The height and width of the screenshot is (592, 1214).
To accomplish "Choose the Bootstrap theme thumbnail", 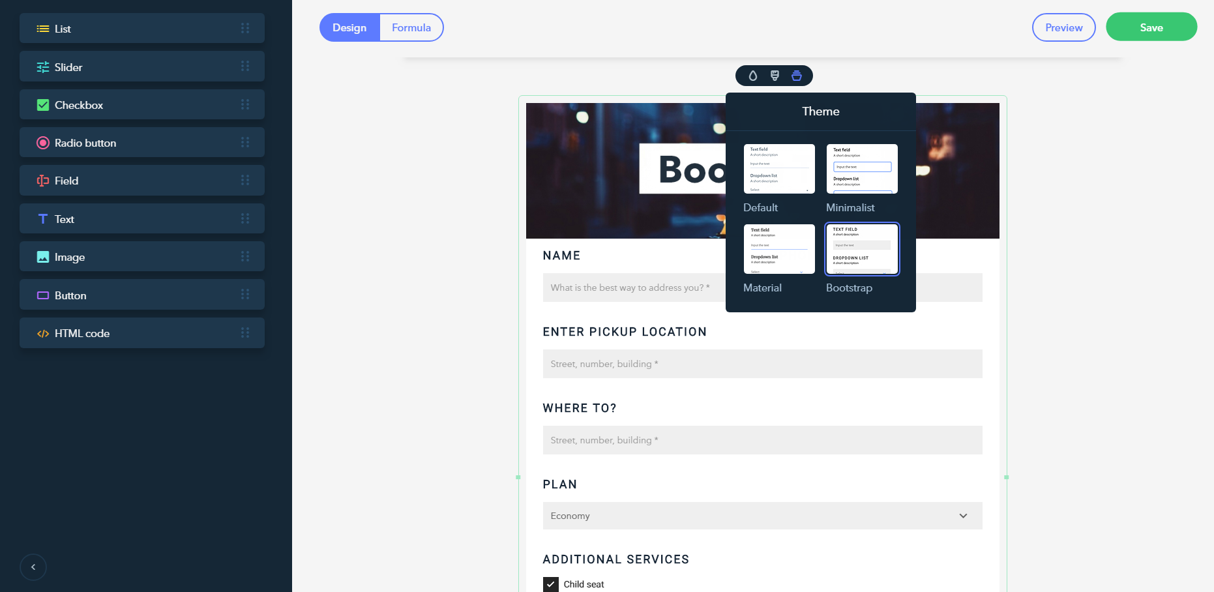I will [862, 249].
